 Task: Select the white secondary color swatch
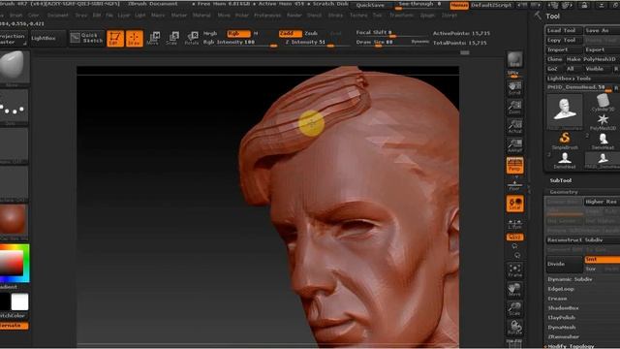pyautogui.click(x=19, y=301)
